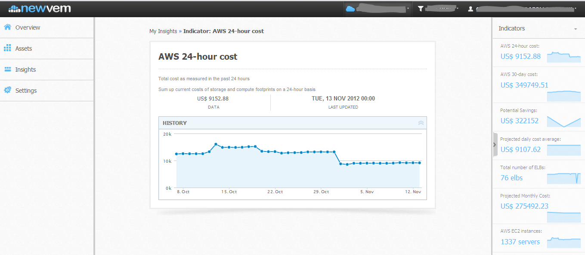Click the Projected Monthly Cost sparkline
The image size is (585, 255).
563,217
